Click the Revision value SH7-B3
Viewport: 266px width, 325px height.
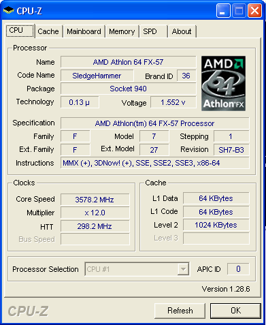click(231, 150)
